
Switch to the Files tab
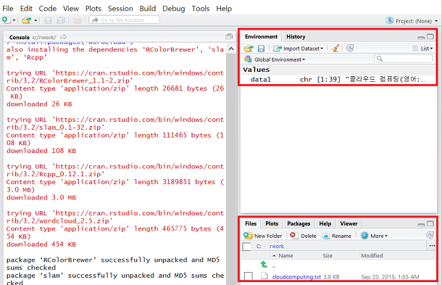[251, 223]
